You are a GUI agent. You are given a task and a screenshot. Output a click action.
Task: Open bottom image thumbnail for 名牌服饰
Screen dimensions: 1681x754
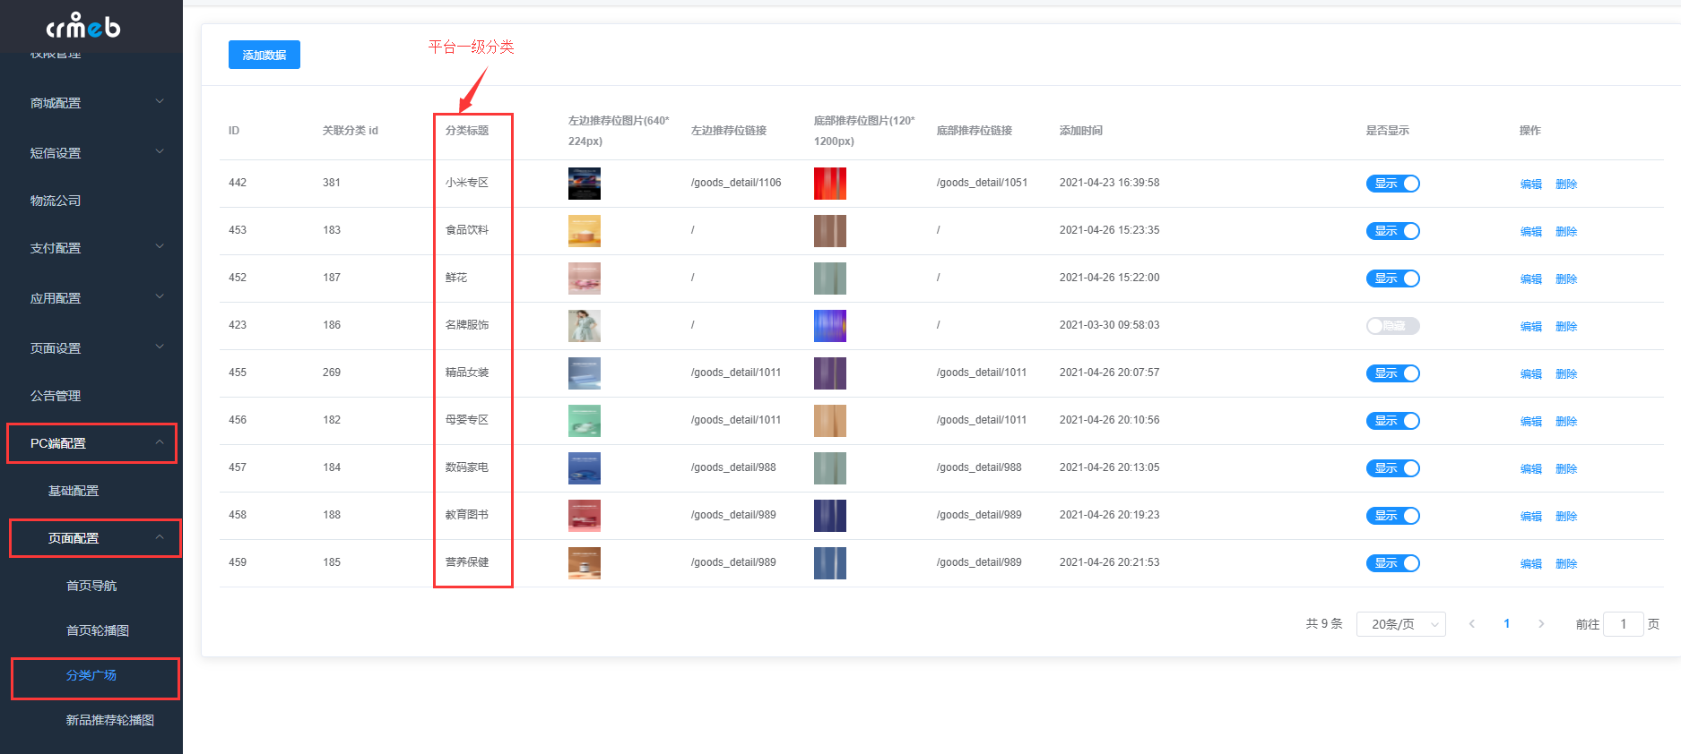[x=830, y=326]
